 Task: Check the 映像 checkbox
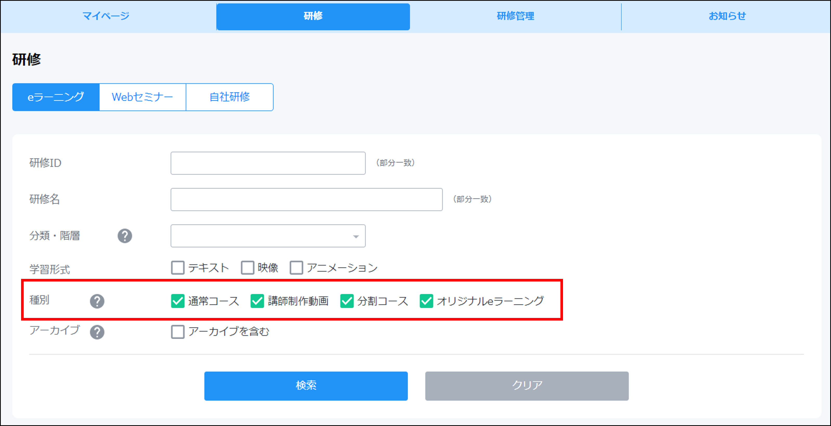click(247, 268)
